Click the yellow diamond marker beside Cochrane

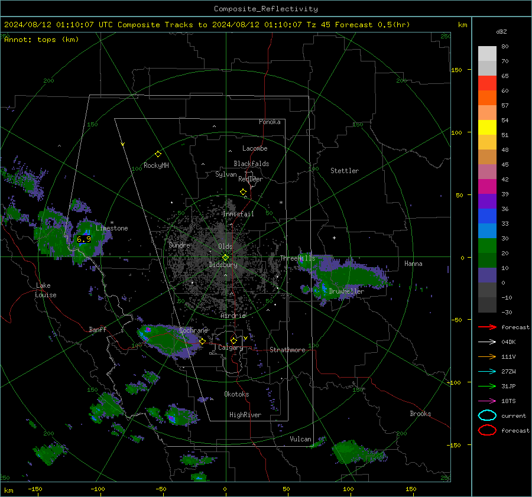click(x=202, y=341)
